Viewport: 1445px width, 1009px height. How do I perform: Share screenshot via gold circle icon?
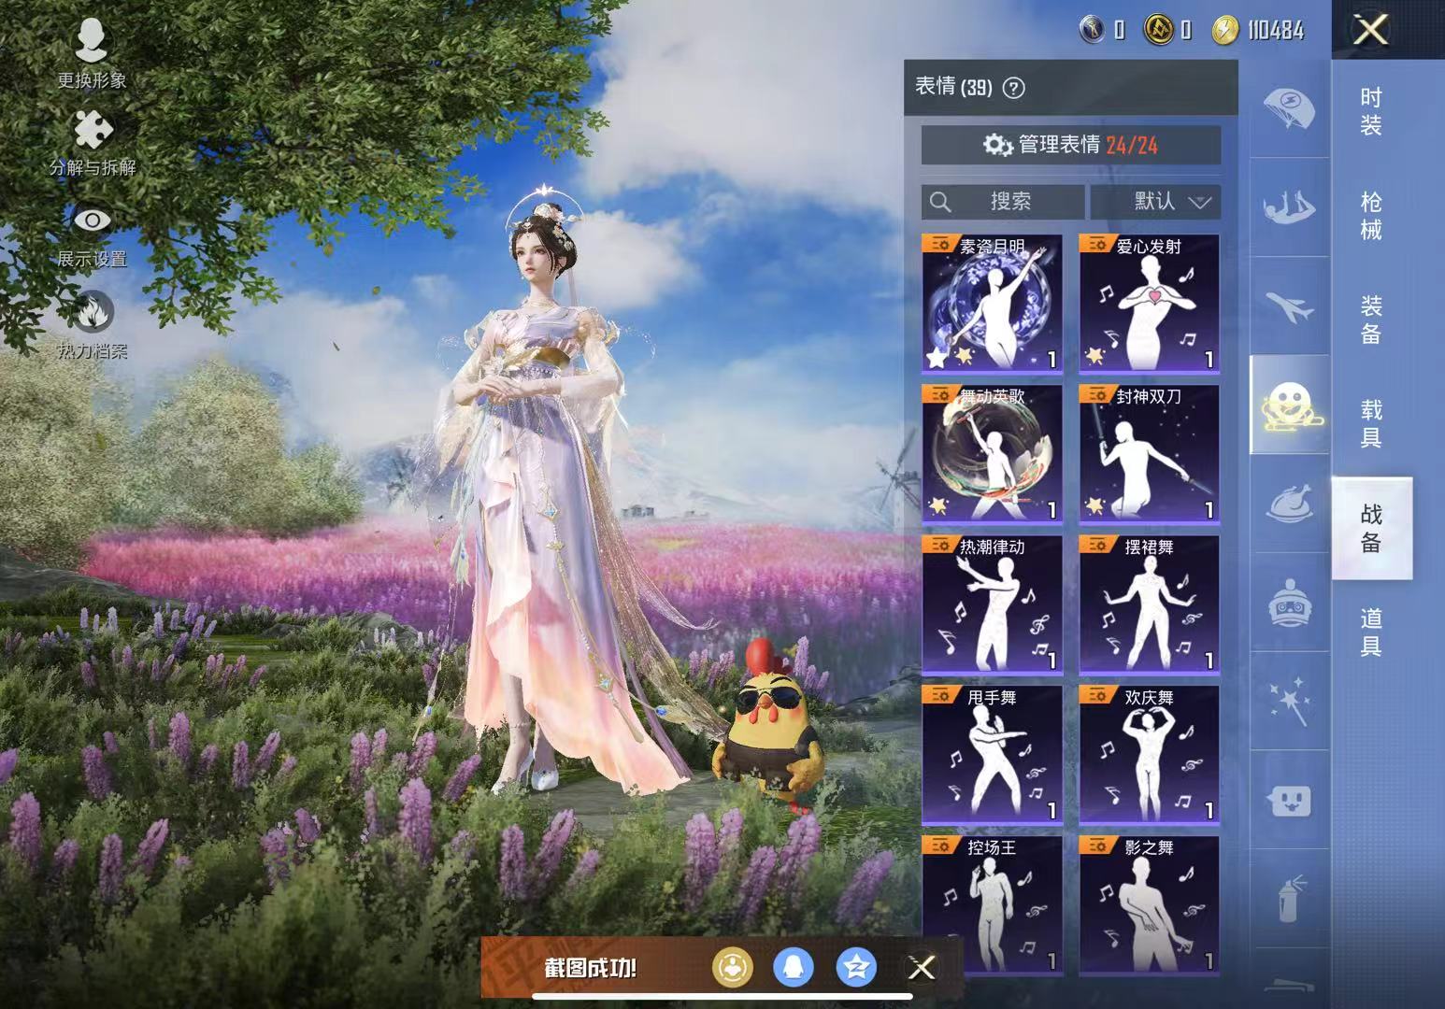[732, 968]
